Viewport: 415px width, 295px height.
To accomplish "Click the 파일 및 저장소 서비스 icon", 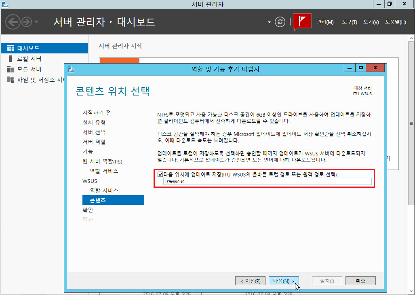I will 11,80.
